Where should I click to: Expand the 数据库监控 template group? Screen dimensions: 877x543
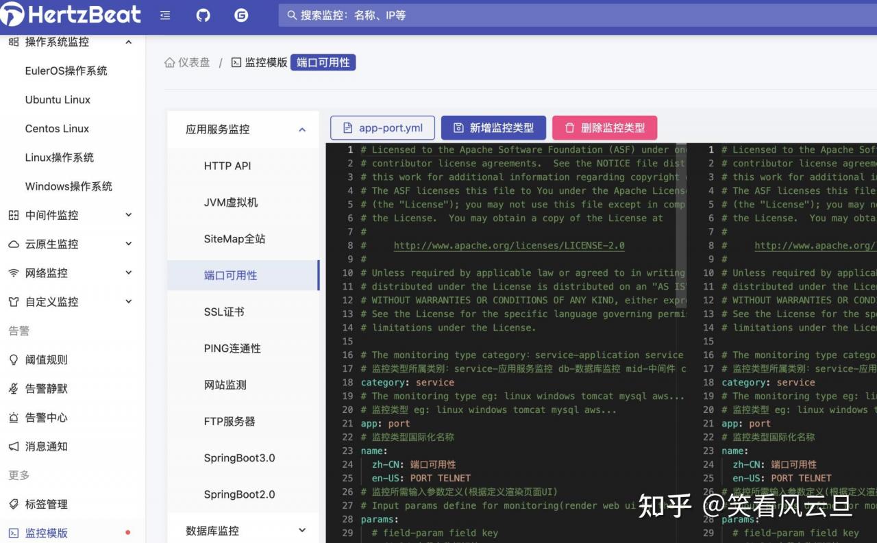[x=302, y=531]
